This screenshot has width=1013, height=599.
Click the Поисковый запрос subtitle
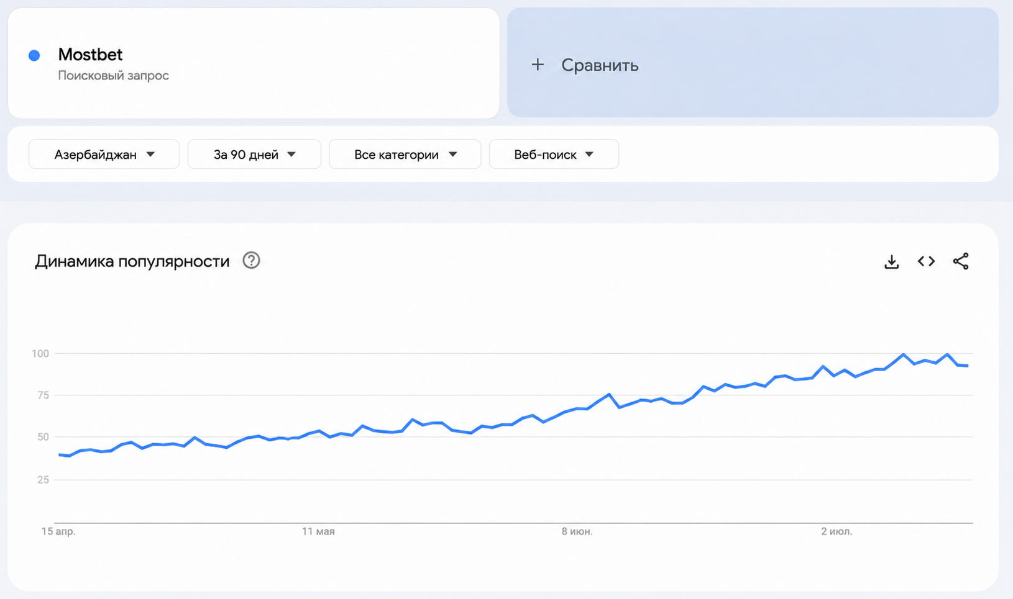pyautogui.click(x=113, y=75)
